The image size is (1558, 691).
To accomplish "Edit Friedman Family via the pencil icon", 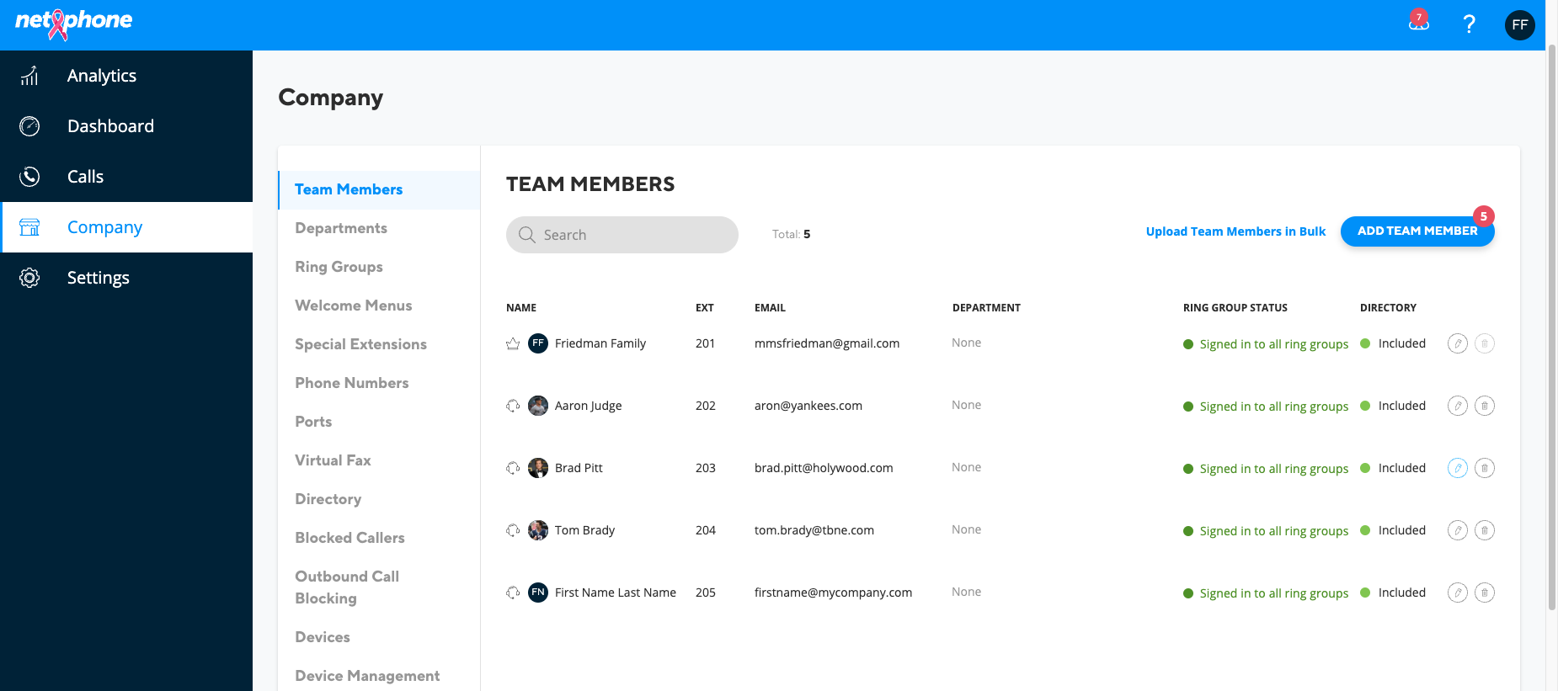I will pos(1457,343).
